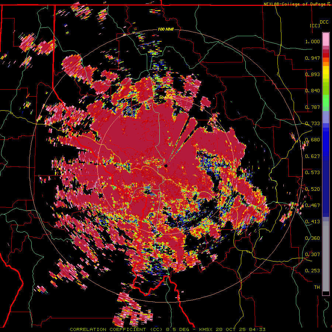The height and width of the screenshot is (332, 332).
Task: Click the 0.627 legend value
Action: [312, 156]
